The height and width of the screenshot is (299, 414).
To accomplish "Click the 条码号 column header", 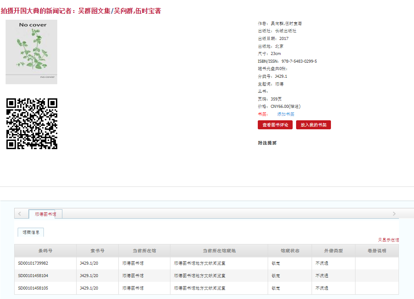I will (x=46, y=251).
